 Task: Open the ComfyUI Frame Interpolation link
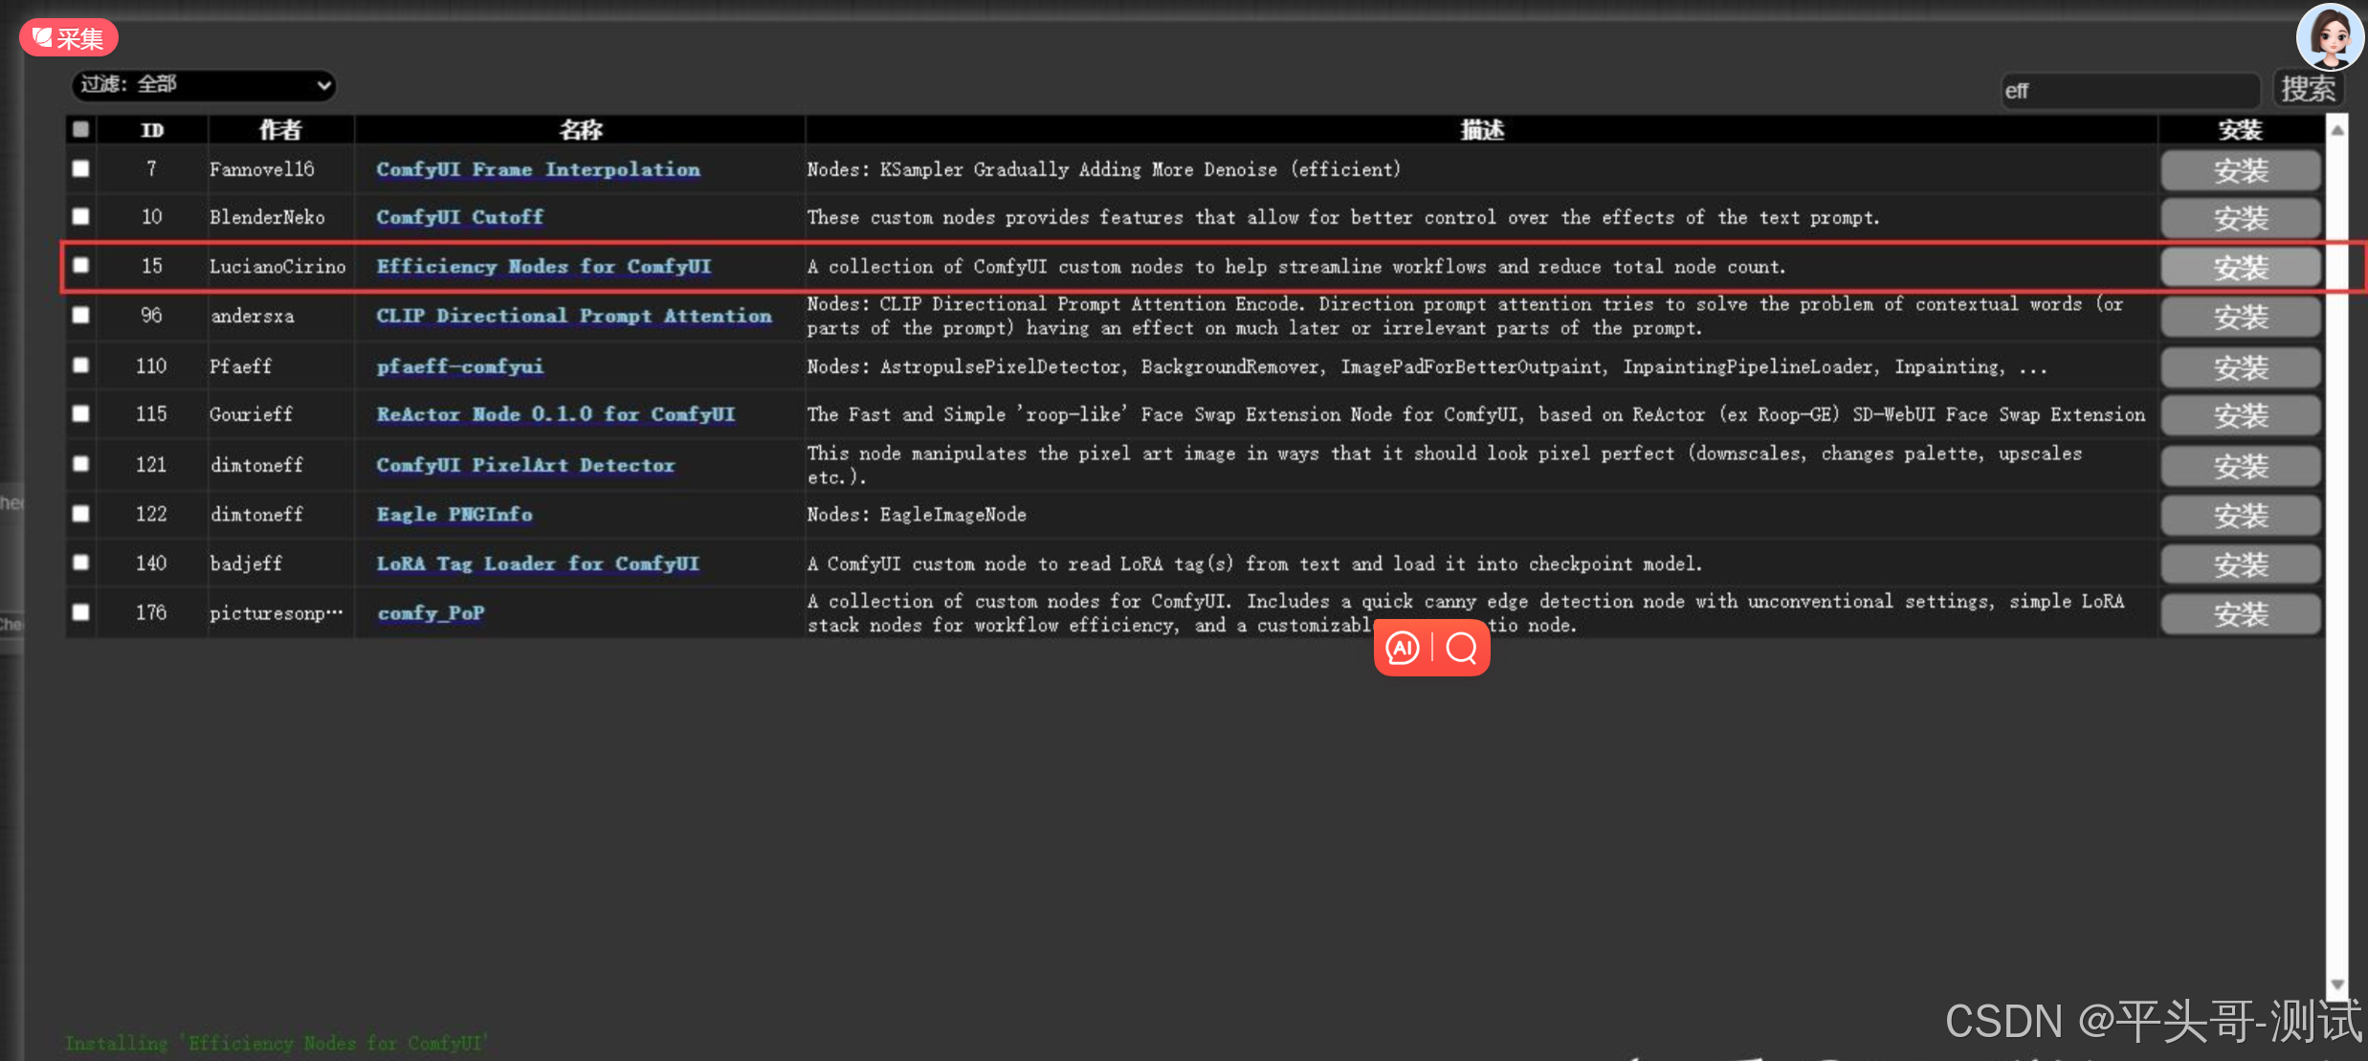pos(538,169)
